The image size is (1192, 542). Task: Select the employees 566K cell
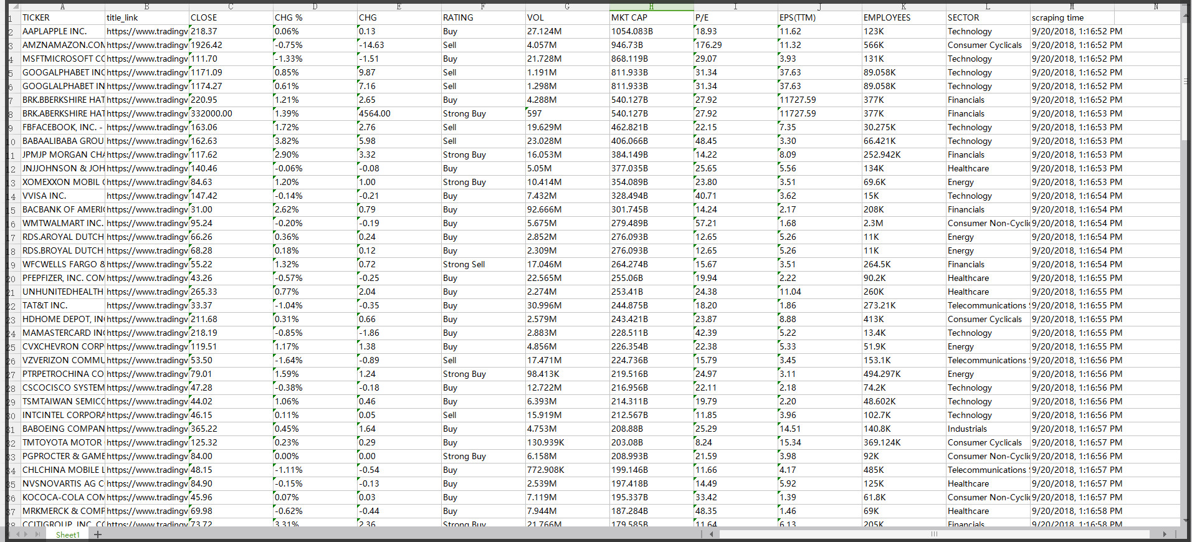click(x=904, y=45)
